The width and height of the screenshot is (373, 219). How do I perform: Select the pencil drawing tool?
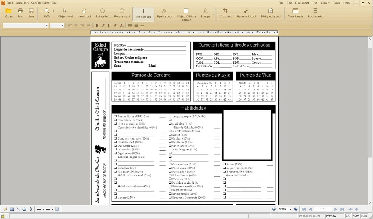[5, 209]
